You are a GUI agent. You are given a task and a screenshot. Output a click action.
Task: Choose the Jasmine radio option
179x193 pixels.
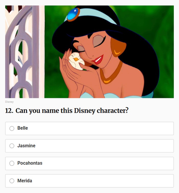(12, 146)
